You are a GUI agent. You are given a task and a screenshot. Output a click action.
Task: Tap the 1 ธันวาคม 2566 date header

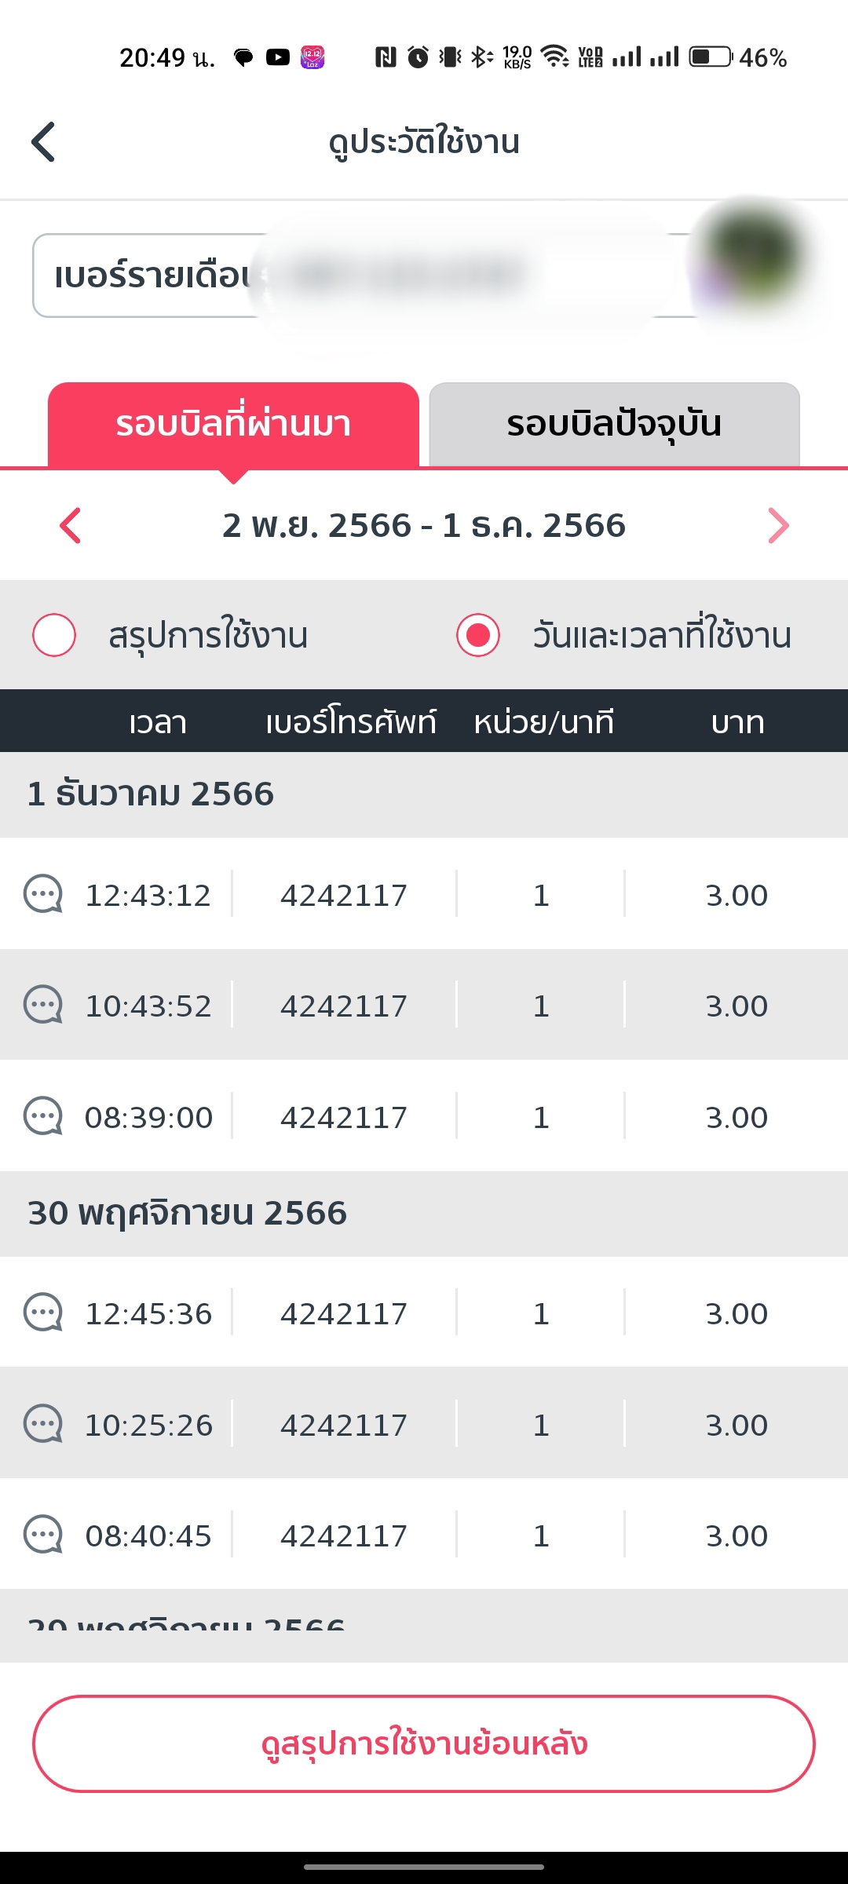151,794
